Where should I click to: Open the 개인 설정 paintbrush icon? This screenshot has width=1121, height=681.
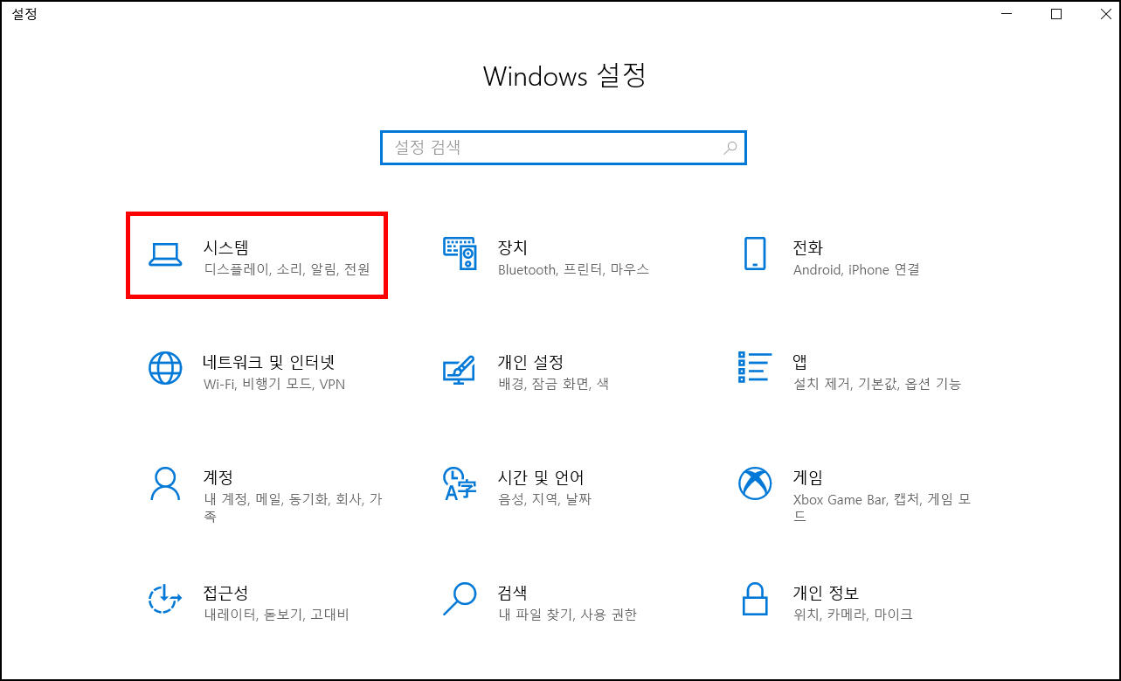459,369
